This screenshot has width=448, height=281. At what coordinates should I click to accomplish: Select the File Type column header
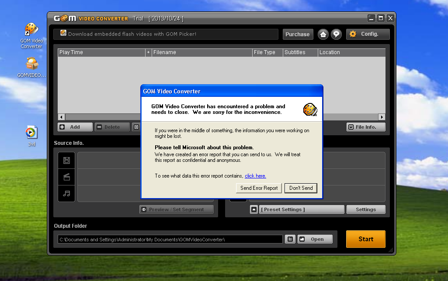[x=268, y=52]
